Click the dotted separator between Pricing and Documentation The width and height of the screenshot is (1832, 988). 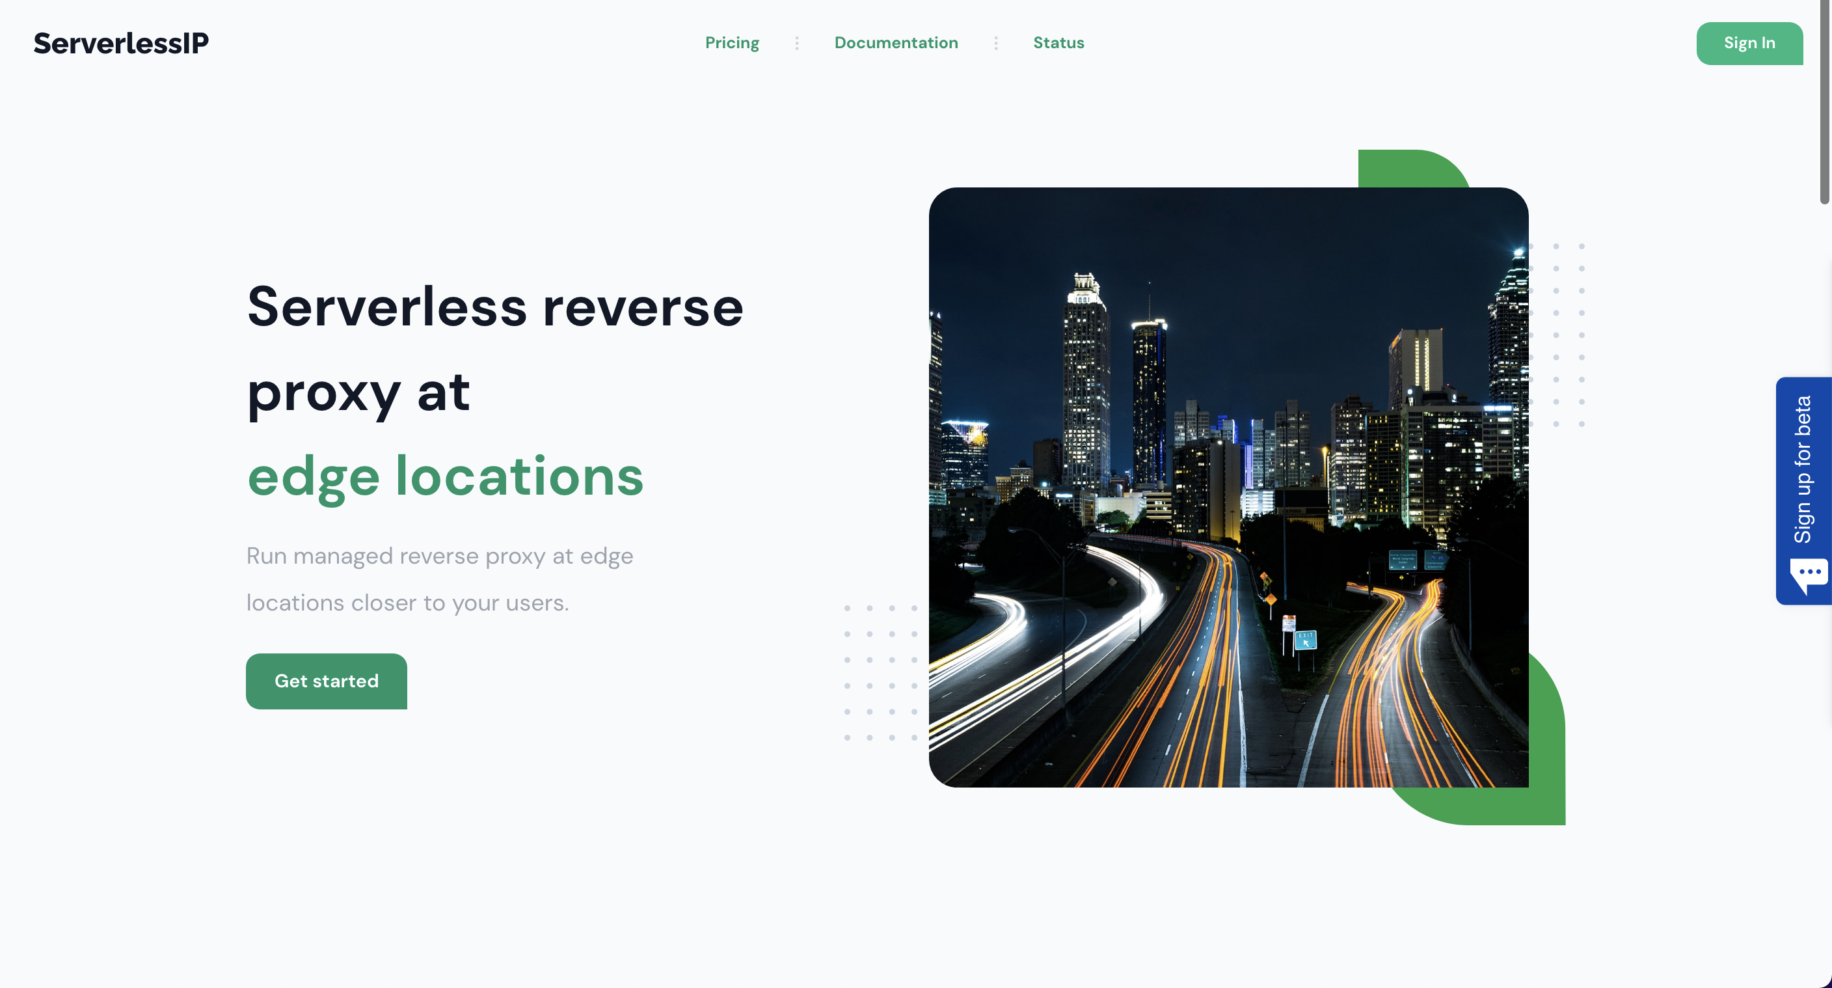click(x=797, y=43)
